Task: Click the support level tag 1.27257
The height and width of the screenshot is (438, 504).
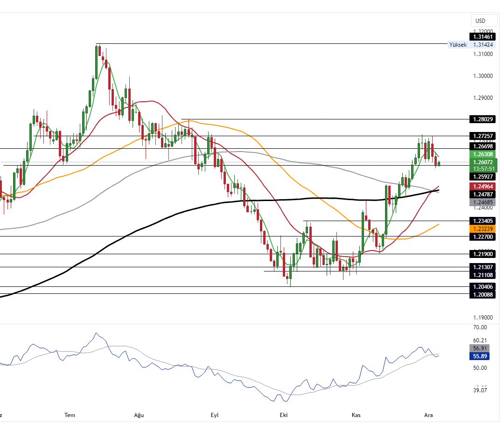Action: [x=482, y=136]
